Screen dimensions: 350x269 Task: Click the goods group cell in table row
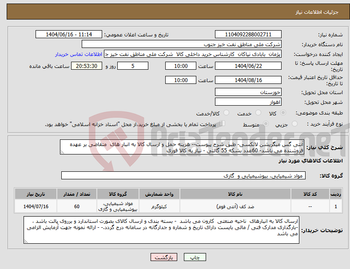(x=118, y=206)
